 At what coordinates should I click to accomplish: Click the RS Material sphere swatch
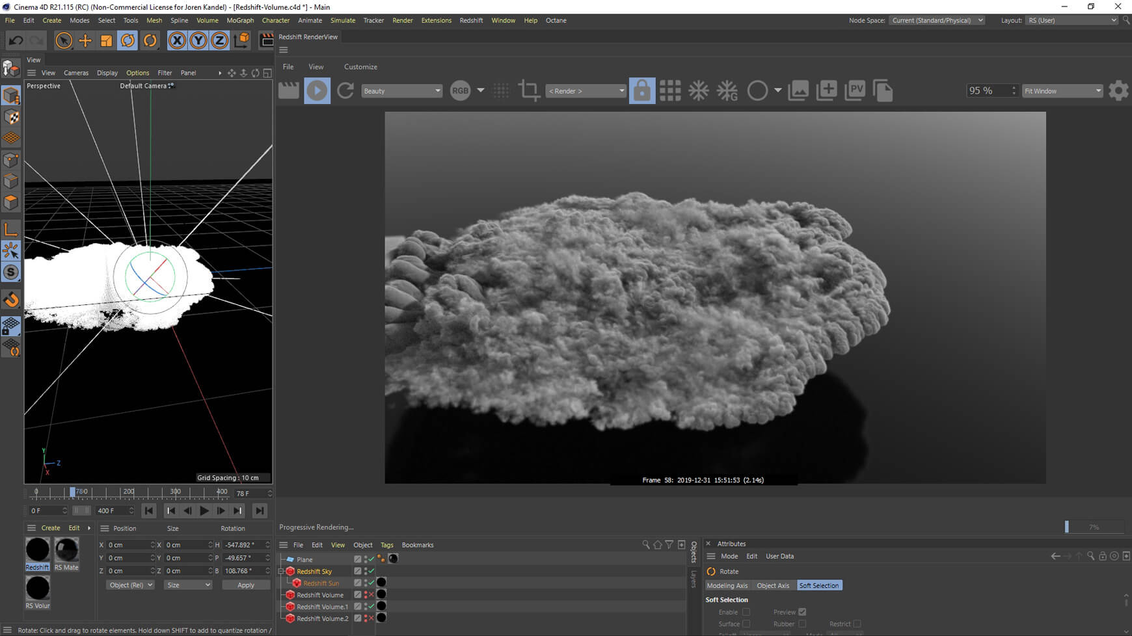(x=66, y=550)
